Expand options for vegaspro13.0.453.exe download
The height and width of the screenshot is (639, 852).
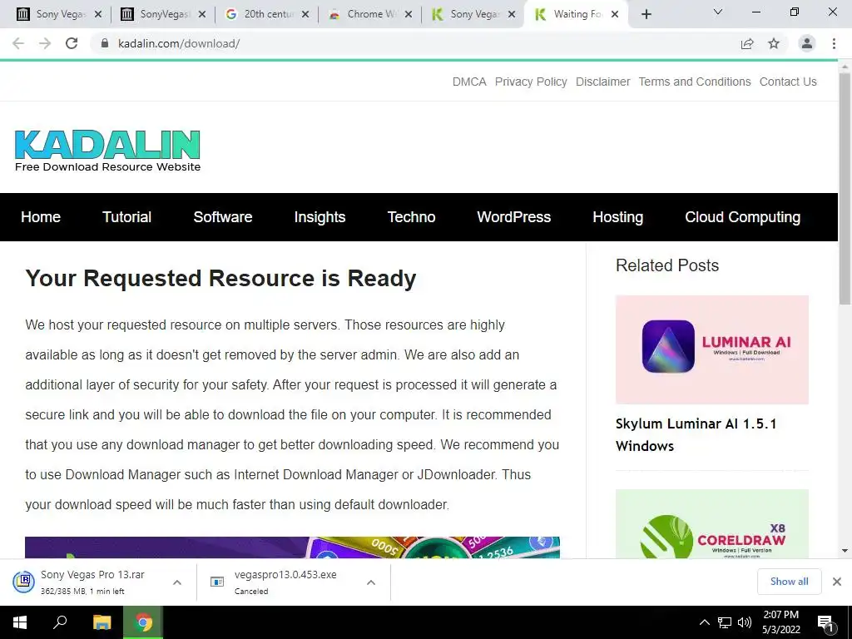click(x=371, y=582)
